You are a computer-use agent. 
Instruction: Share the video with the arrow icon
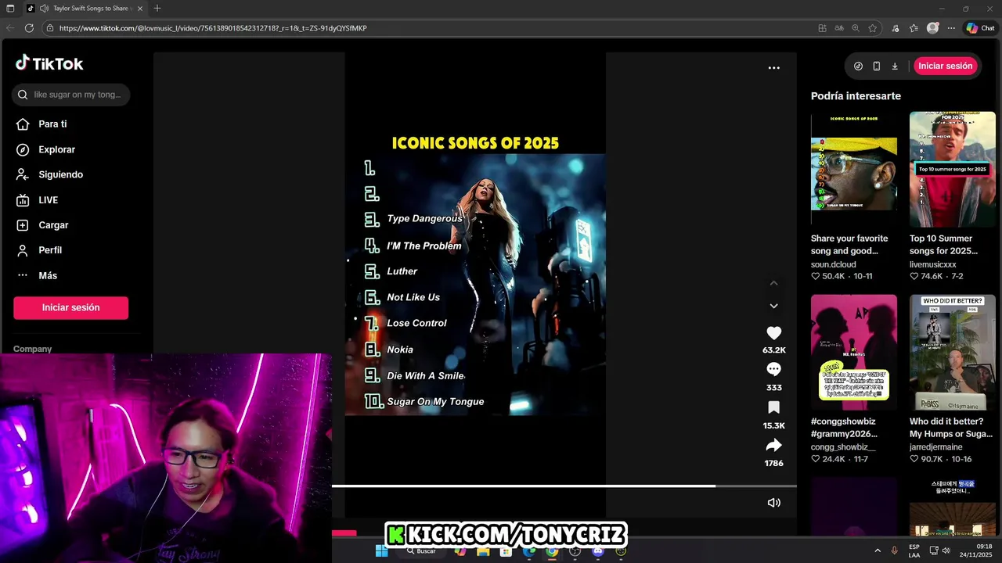point(773,445)
